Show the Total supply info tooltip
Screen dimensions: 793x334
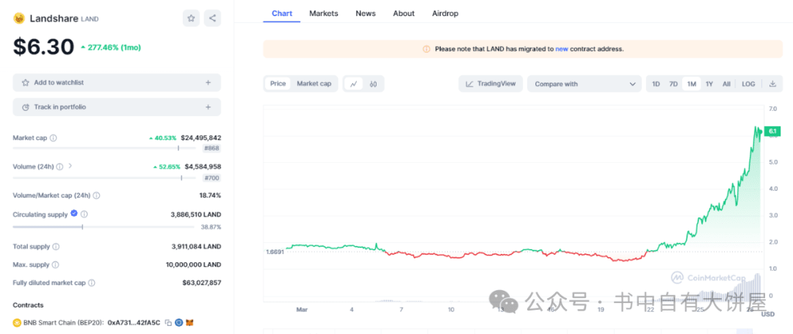[56, 247]
